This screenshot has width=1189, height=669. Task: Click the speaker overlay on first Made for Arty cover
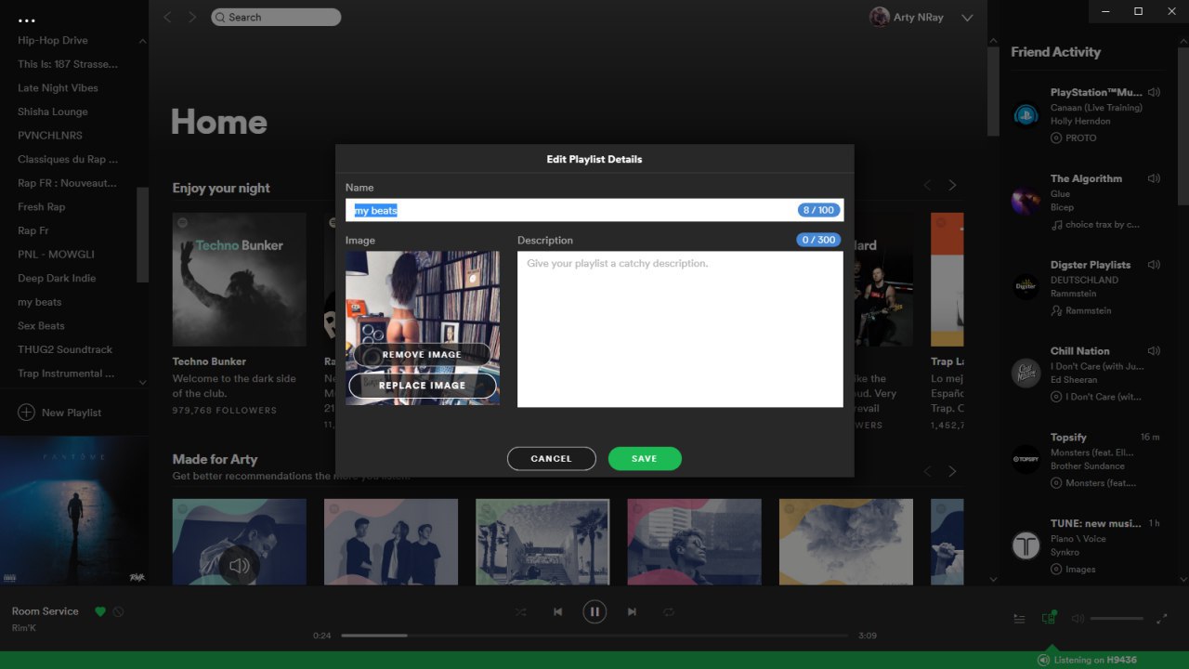[x=240, y=565]
